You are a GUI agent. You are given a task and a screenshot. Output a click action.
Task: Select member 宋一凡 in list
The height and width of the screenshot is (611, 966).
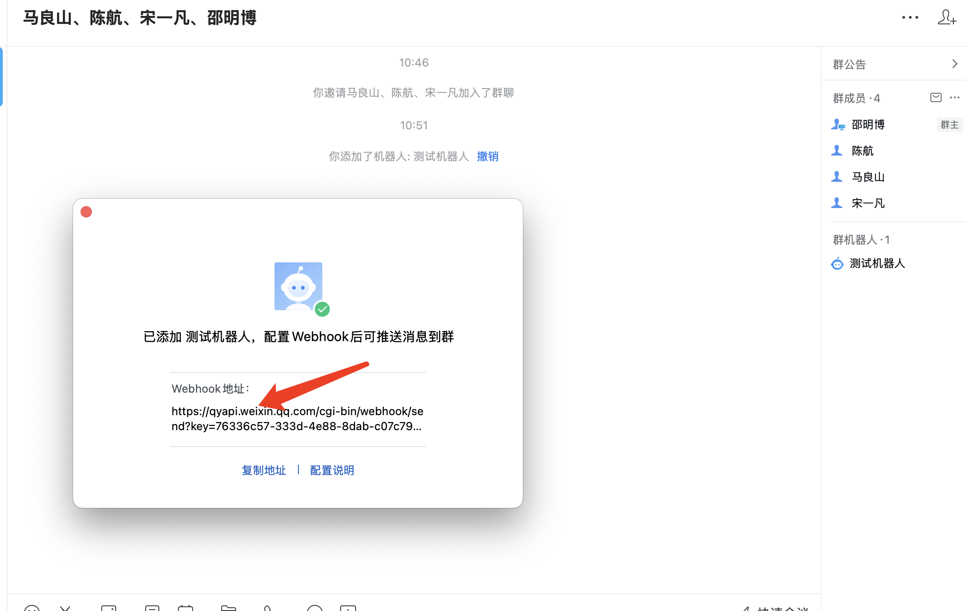click(x=868, y=203)
